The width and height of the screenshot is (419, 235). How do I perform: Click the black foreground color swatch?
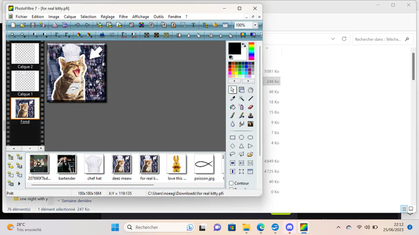(x=234, y=48)
